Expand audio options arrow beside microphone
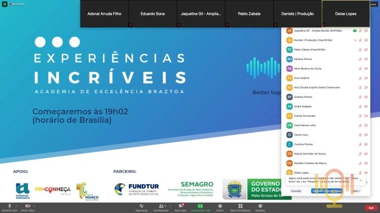Image resolution: width=380 pixels, height=213 pixels. (17, 206)
